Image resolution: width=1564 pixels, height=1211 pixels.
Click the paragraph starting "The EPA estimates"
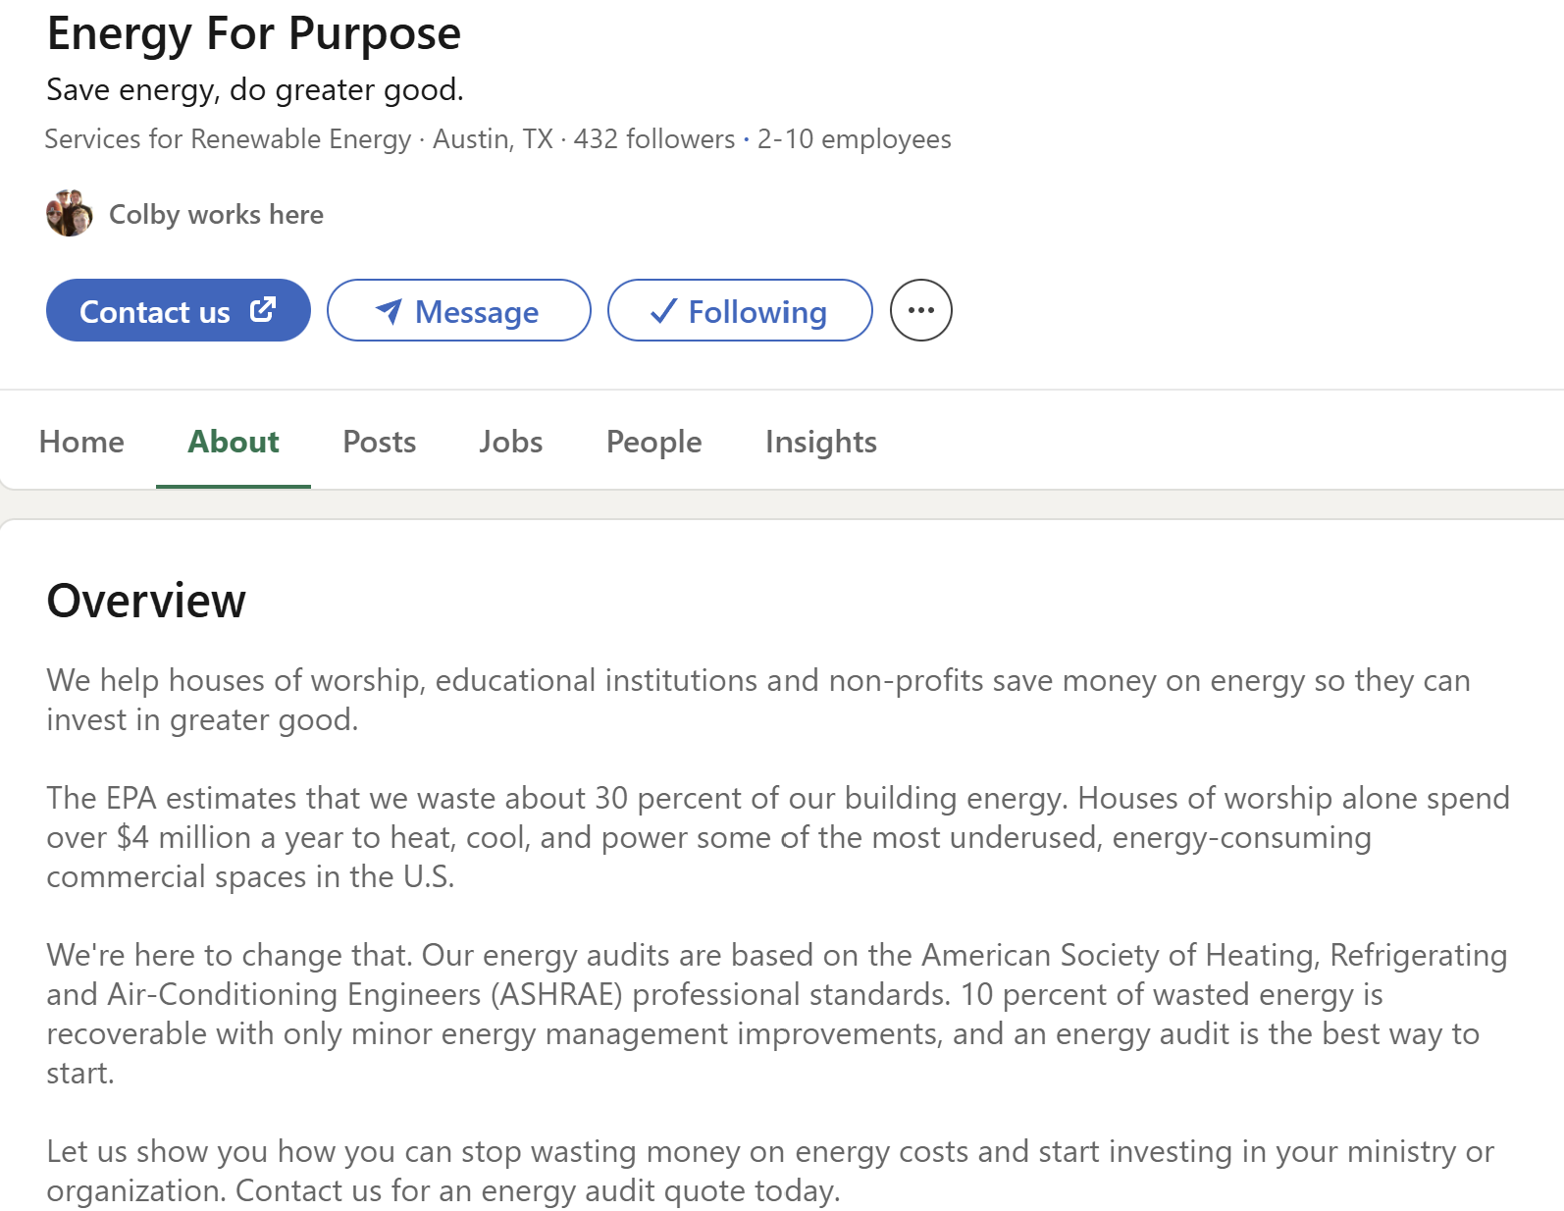tap(777, 837)
